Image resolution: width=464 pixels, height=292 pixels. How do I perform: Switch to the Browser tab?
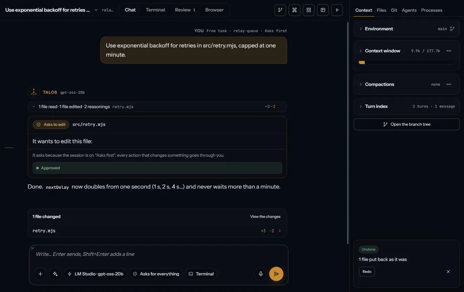[x=214, y=10]
